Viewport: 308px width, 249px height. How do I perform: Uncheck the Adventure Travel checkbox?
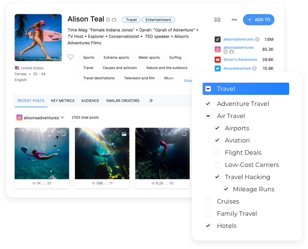click(x=208, y=104)
